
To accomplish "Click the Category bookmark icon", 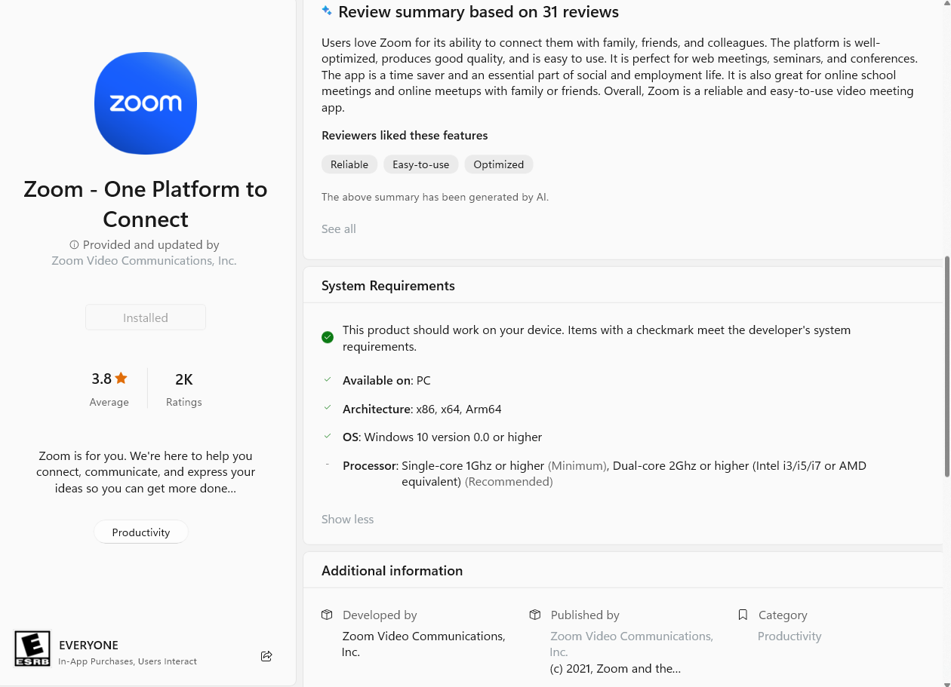I will [x=743, y=615].
